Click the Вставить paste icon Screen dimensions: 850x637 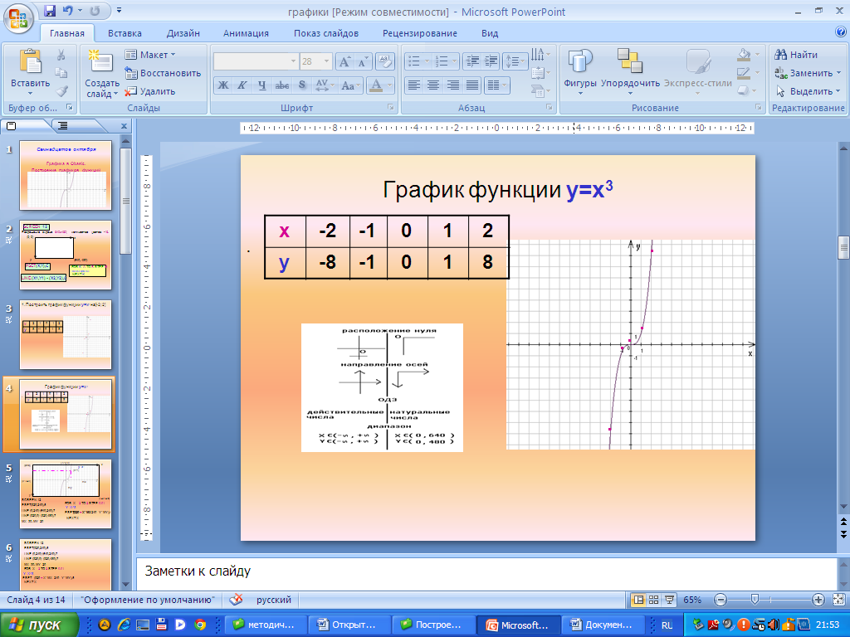point(30,62)
